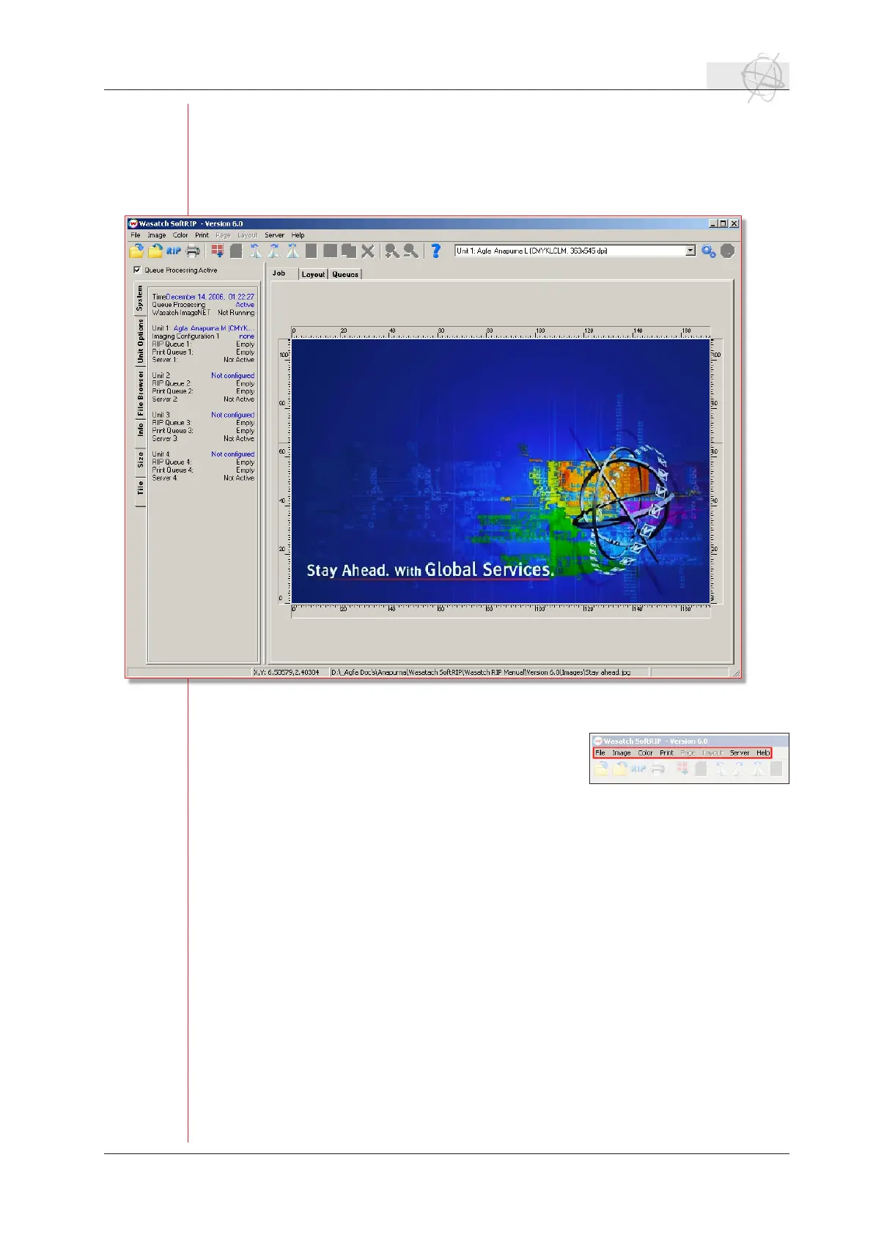This screenshot has height=1234, width=873.
Task: Click the Wasatch ImageNET Not Running row
Action: 203,313
